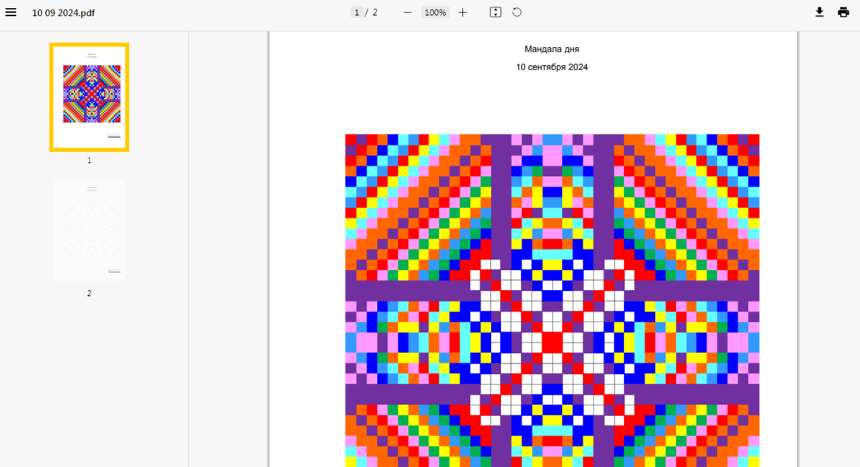Edit the current page number field

(x=356, y=12)
